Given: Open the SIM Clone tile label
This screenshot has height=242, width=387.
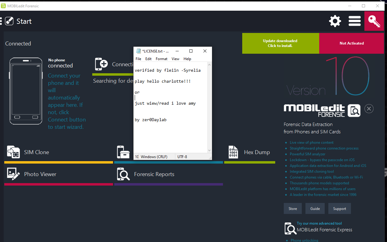Looking at the screenshot, I should pos(37,152).
